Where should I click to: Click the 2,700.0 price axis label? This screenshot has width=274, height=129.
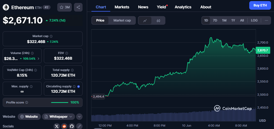(x=263, y=42)
